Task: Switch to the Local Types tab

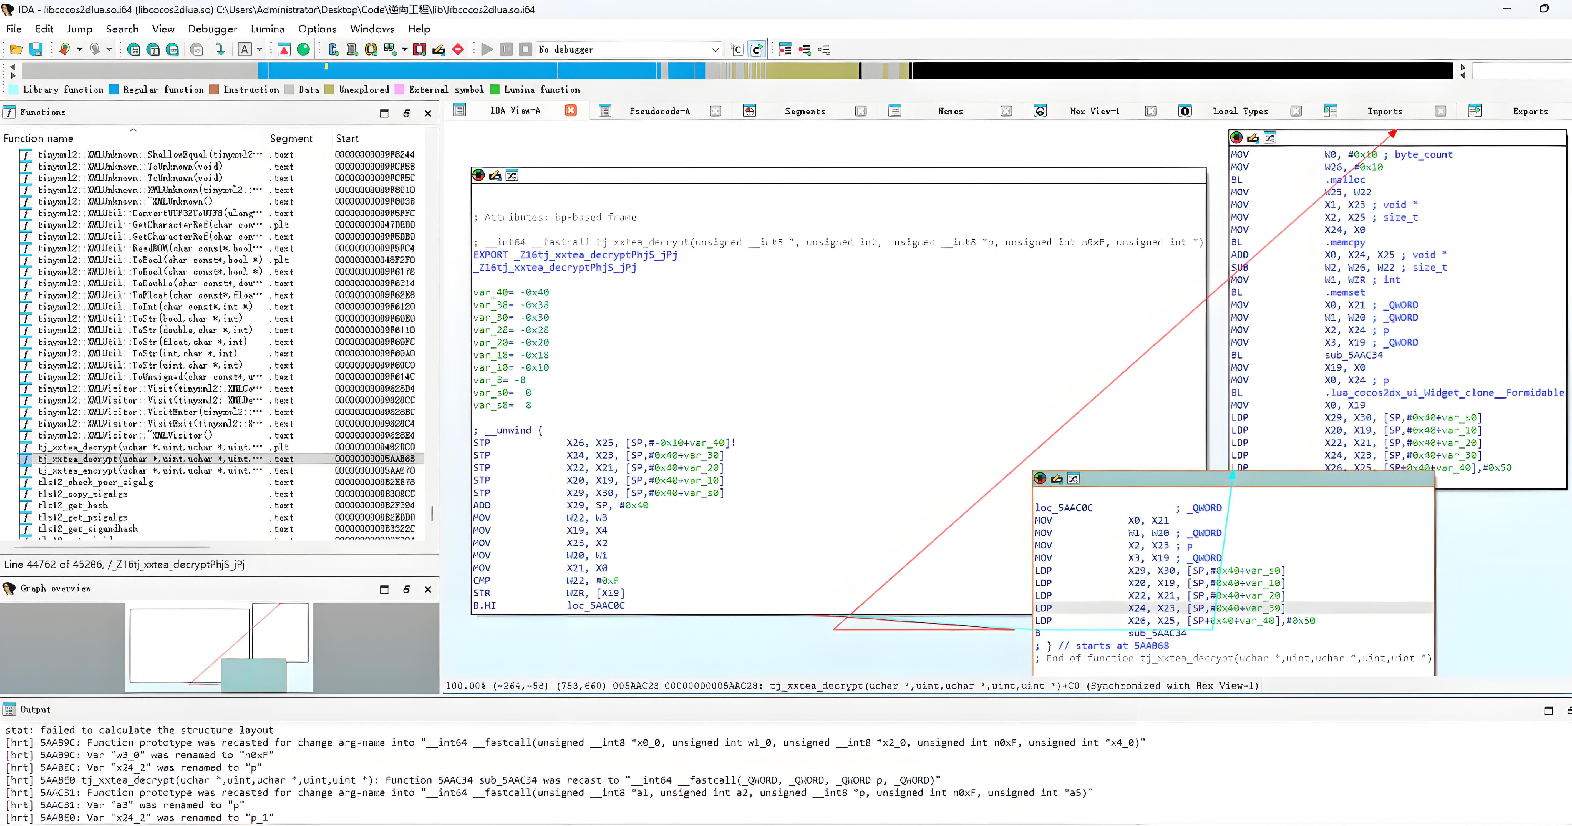Action: tap(1240, 111)
